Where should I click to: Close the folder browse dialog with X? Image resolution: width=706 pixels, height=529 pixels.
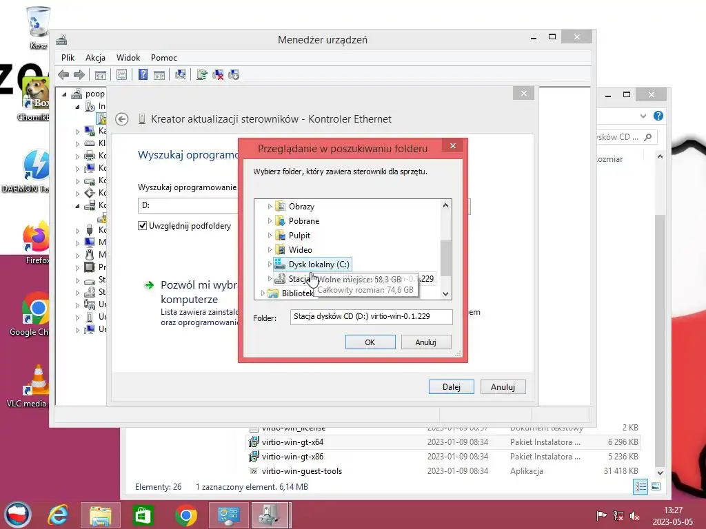[x=453, y=146]
